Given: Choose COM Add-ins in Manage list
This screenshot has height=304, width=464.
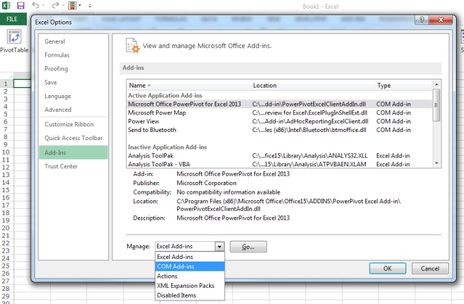Looking at the screenshot, I should point(190,266).
